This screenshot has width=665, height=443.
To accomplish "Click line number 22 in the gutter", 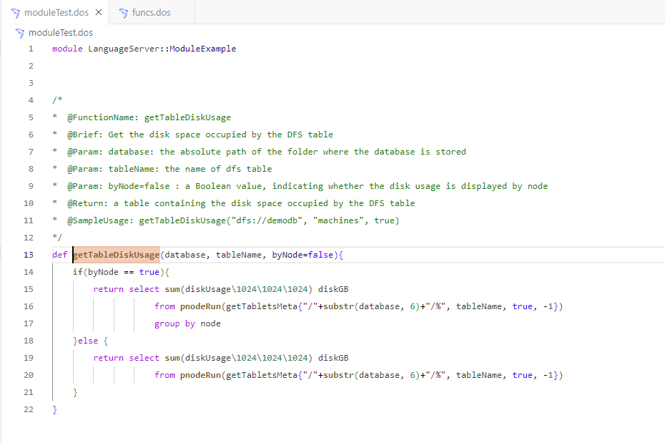I will point(29,409).
